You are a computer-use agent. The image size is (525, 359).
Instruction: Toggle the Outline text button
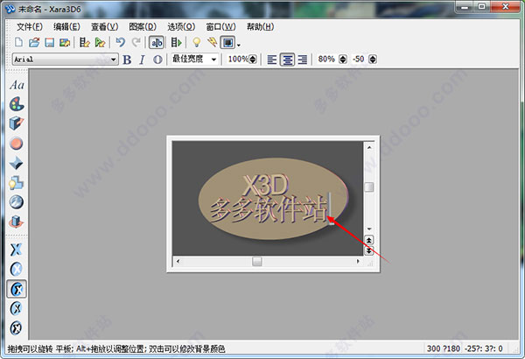click(x=157, y=60)
